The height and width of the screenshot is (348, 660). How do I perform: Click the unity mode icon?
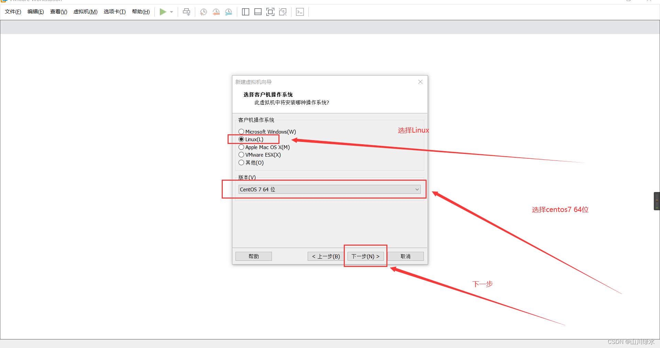[283, 12]
